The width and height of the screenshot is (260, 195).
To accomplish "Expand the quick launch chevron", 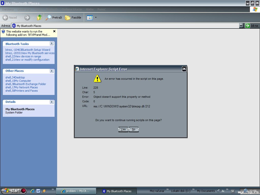I will [x=53, y=189].
